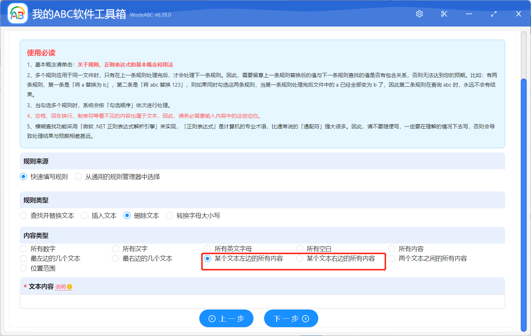Choose the 查找并替换文本 rule type
Screen dimensions: 531x336
click(24, 216)
